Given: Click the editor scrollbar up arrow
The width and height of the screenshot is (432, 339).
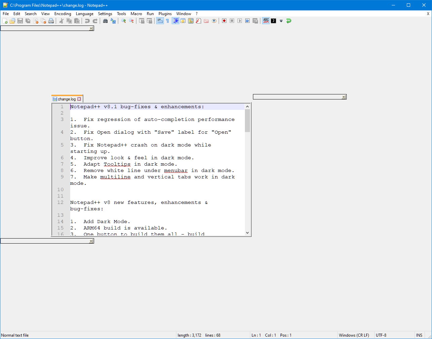Looking at the screenshot, I should pyautogui.click(x=248, y=107).
